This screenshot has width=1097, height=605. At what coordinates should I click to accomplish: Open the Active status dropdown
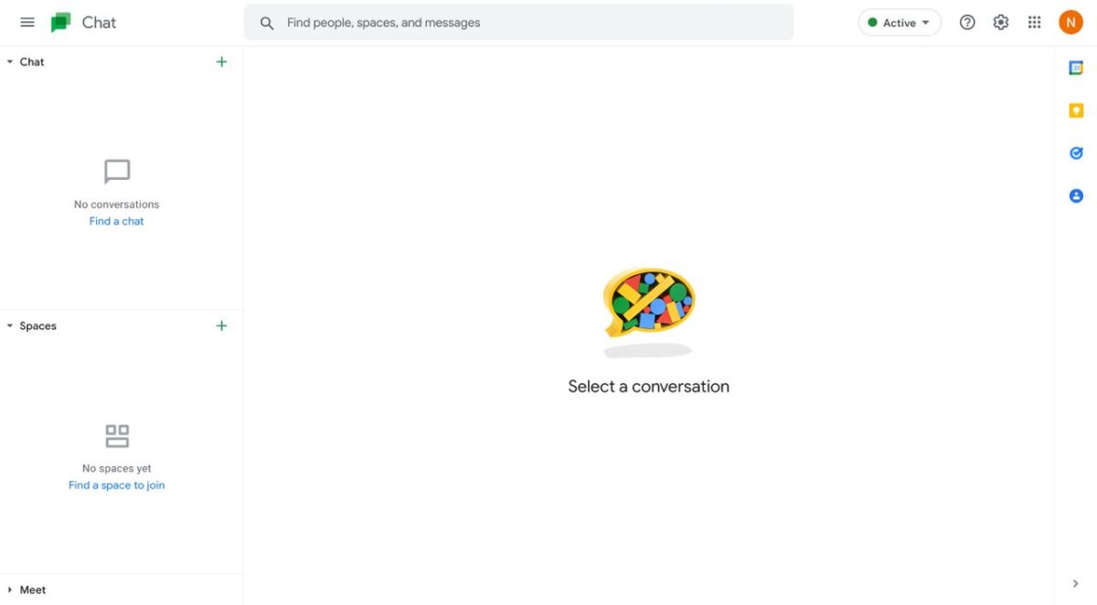(900, 23)
